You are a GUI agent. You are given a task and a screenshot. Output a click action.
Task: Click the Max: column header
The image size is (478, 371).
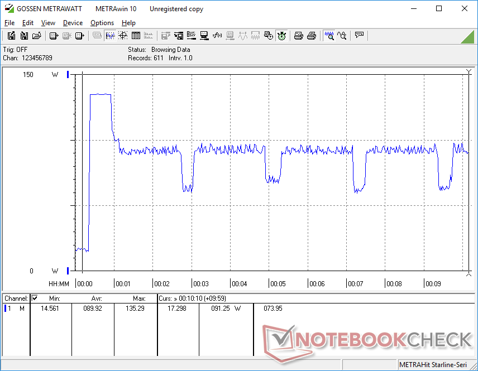tap(139, 298)
